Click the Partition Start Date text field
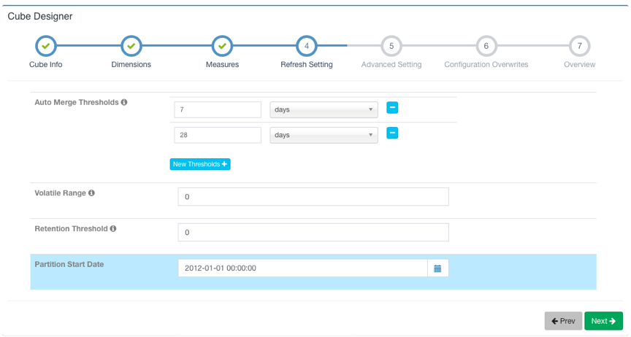Viewport: 631px width, 337px height. 302,268
